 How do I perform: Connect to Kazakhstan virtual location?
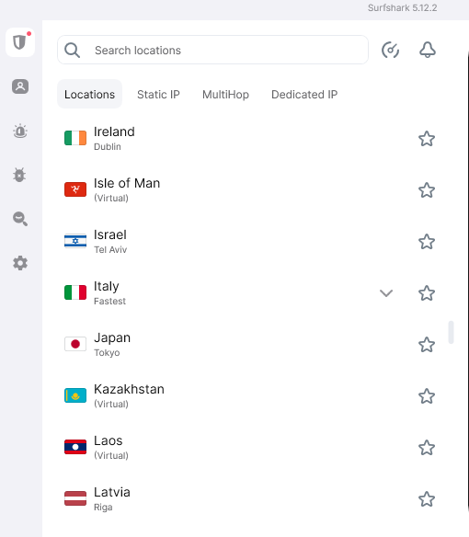tap(233, 396)
